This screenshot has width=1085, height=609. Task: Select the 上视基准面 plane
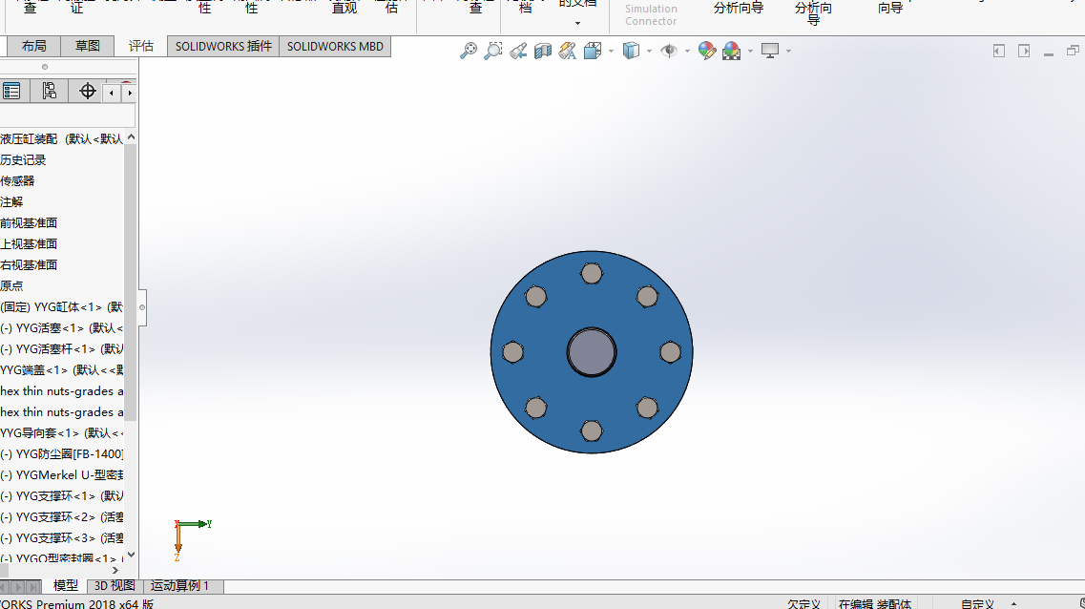tap(29, 243)
